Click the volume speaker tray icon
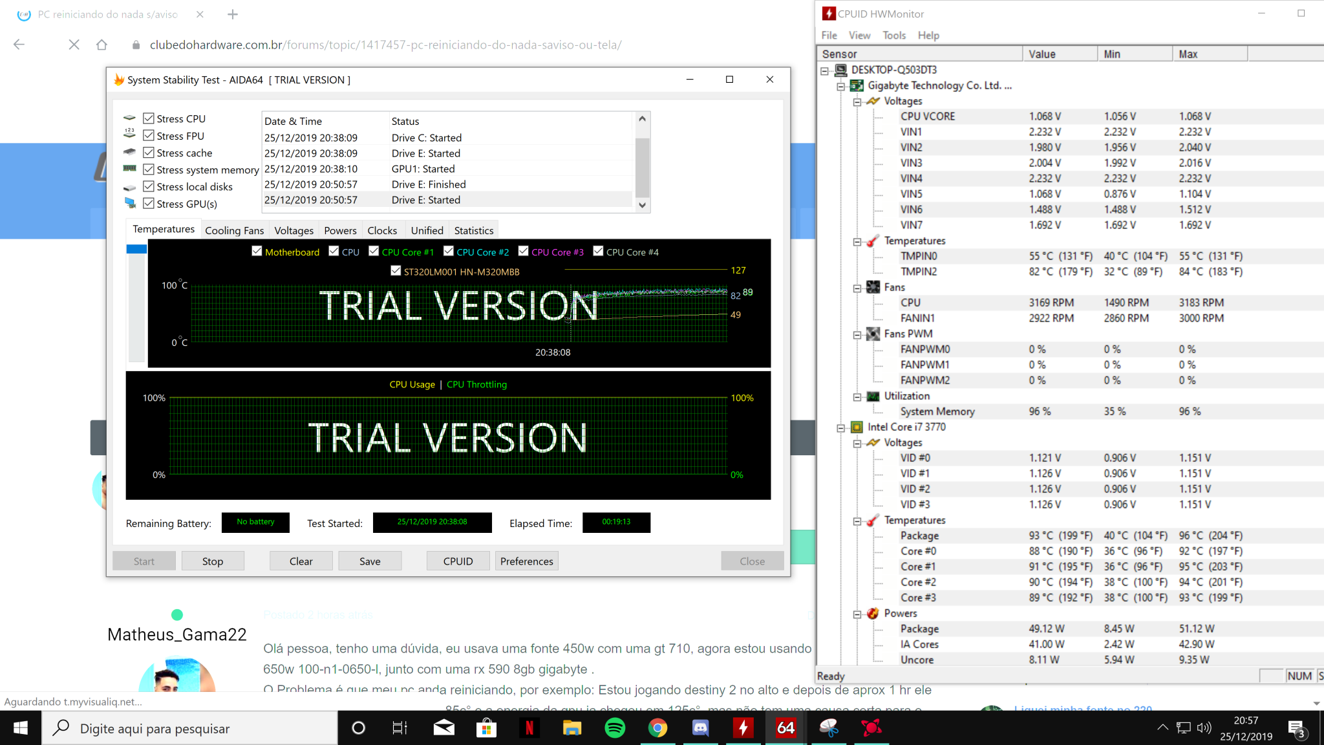This screenshot has width=1324, height=745. point(1204,728)
